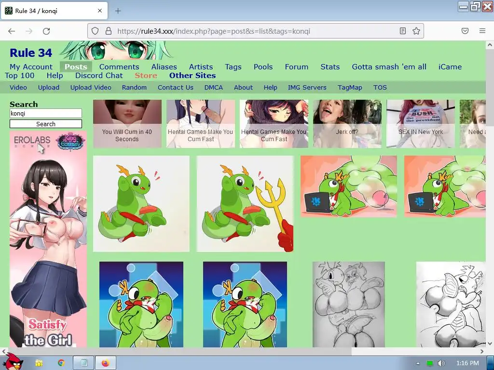Image resolution: width=494 pixels, height=370 pixels.
Task: Open the IMG Servers link
Action: [x=307, y=88]
